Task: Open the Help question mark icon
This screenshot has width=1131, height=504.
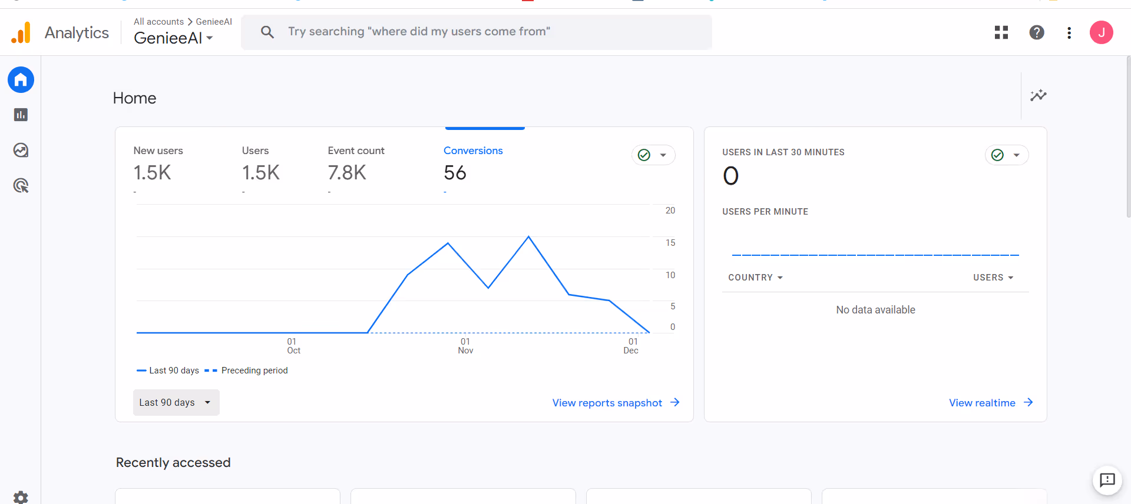Action: tap(1037, 32)
